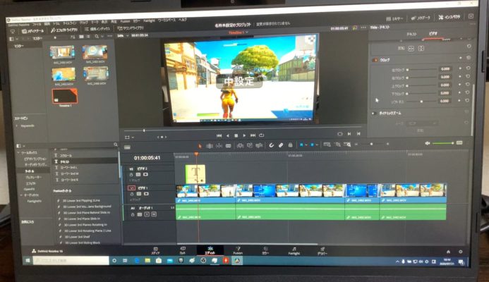
Task: Solo the オーディオ 1 track
Action: 147,214
